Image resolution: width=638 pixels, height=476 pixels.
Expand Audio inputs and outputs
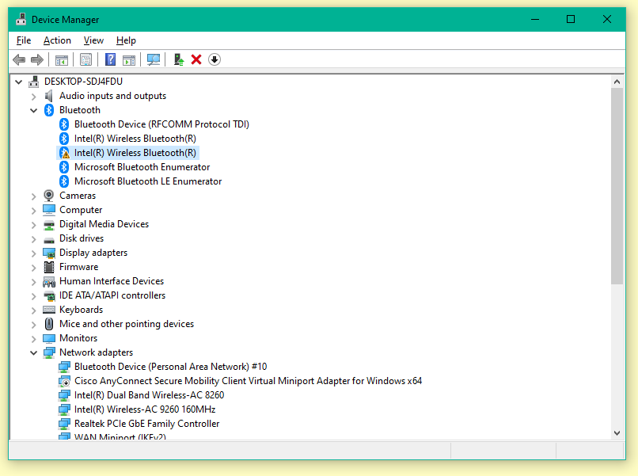(34, 97)
